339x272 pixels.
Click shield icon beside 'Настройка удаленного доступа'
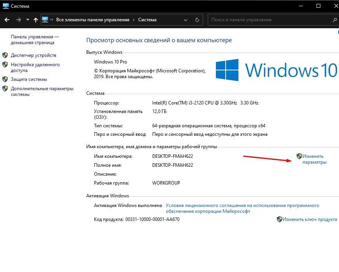click(x=5, y=64)
